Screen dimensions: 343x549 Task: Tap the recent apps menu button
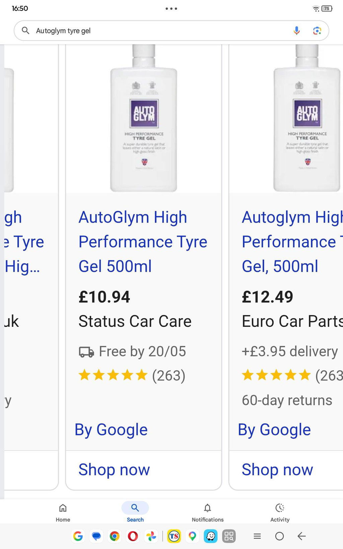(x=257, y=536)
